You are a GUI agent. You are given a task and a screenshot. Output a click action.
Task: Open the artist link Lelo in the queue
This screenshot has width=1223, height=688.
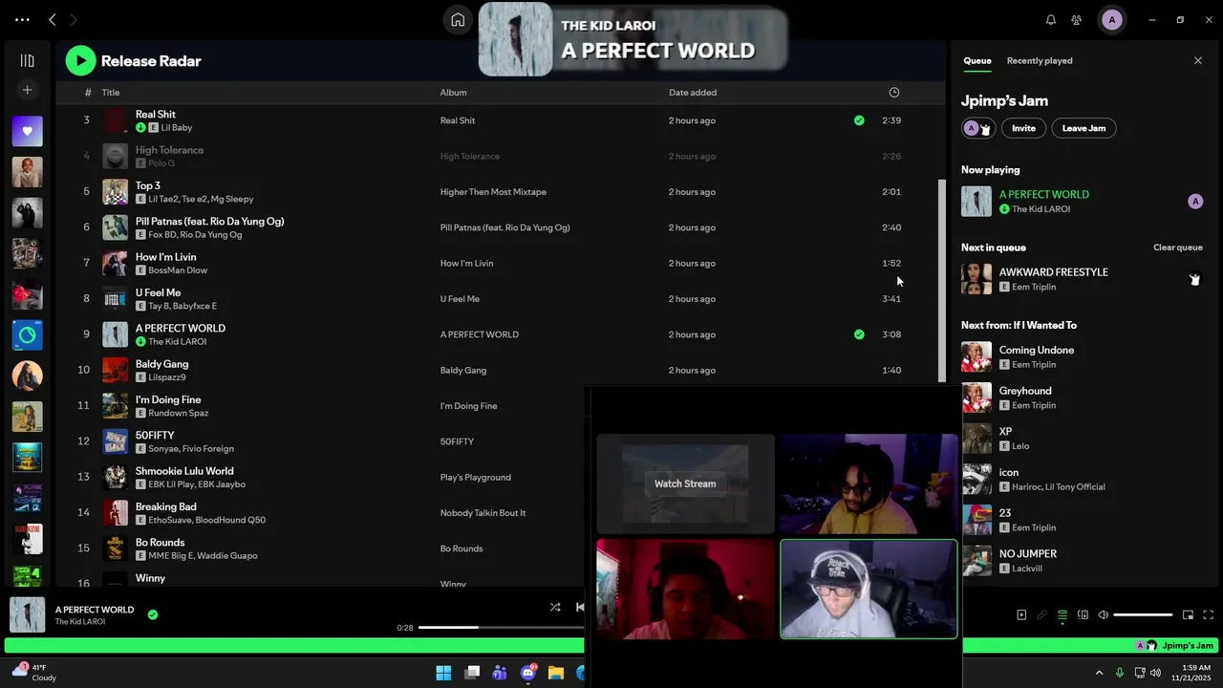1020,446
